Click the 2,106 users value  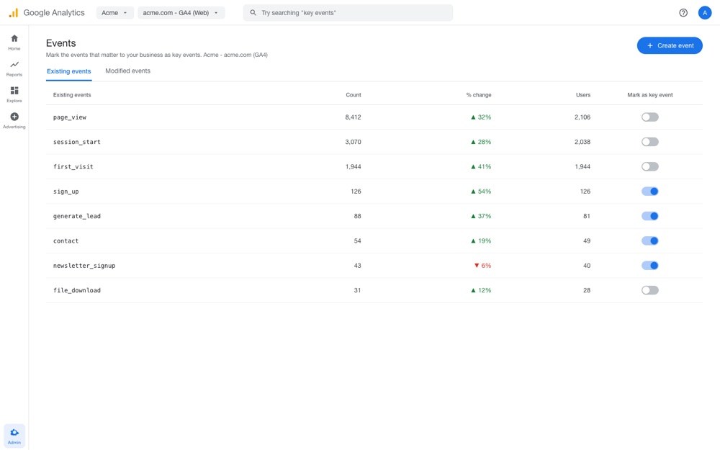coord(582,117)
